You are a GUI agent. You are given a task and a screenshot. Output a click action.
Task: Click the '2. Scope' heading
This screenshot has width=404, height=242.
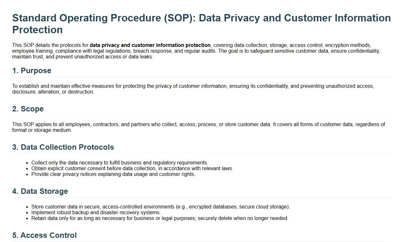click(x=28, y=109)
